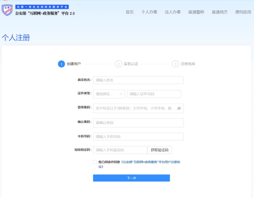Viewport: 254px width, 198px height.
Task: Select 便民应用 in top navigation
Action: coord(243,12)
